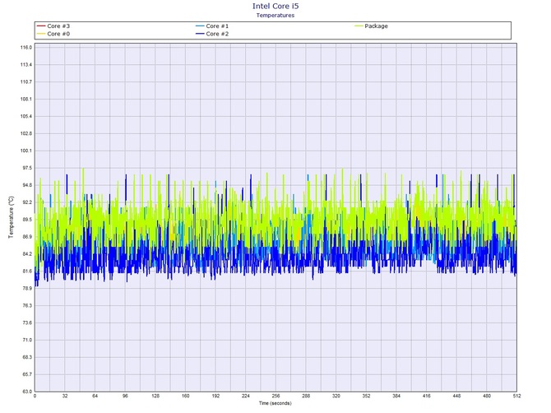551x413 pixels.
Task: Click the 128 x-axis tick label
Action: click(x=155, y=396)
